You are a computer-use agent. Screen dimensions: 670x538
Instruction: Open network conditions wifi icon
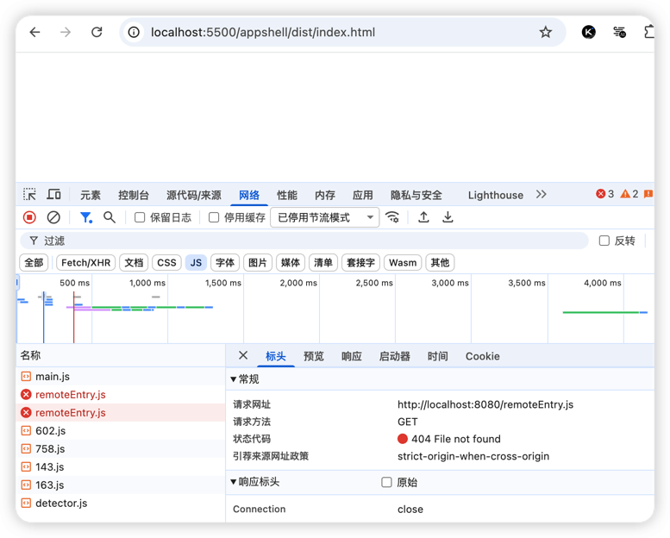pyautogui.click(x=392, y=217)
